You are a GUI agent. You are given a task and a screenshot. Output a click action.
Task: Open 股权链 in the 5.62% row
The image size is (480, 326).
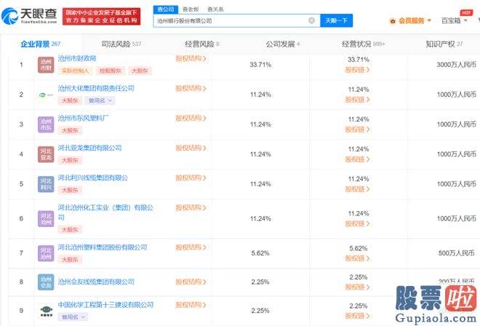click(357, 258)
